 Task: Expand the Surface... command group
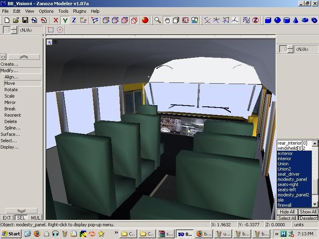point(10,134)
